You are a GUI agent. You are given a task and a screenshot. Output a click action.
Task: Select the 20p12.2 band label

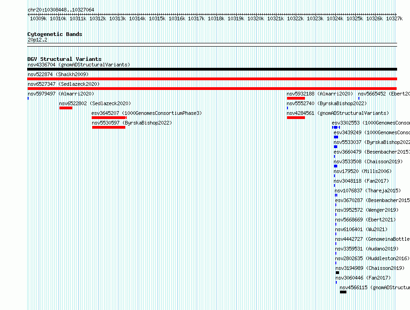37,40
